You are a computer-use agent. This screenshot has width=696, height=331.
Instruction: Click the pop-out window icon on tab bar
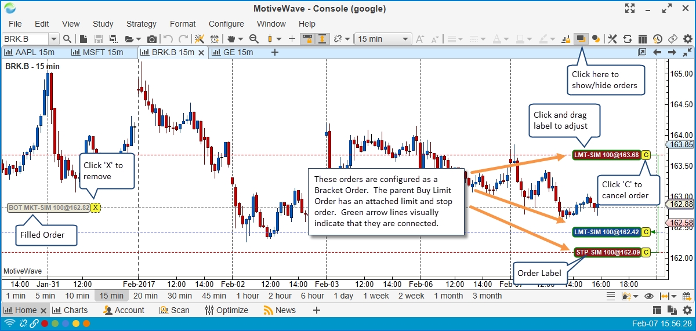coord(642,52)
